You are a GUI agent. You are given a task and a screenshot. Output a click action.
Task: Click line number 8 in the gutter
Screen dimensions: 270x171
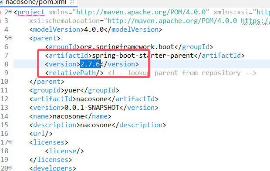[6, 64]
